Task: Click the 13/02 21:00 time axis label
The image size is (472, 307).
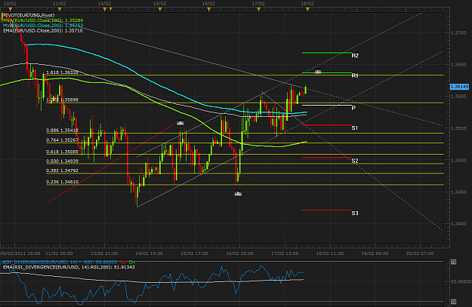Action: click(x=104, y=253)
